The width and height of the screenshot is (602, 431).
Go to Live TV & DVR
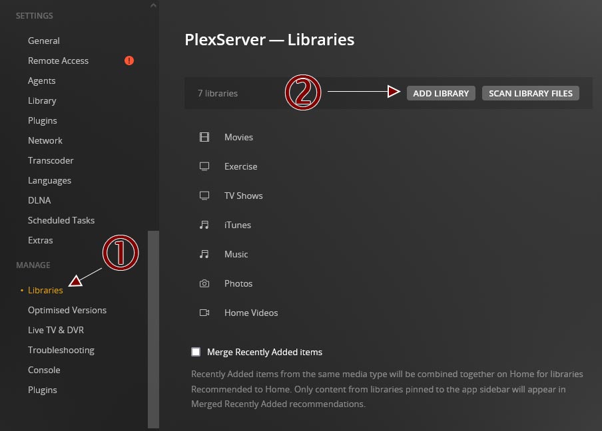click(x=56, y=330)
